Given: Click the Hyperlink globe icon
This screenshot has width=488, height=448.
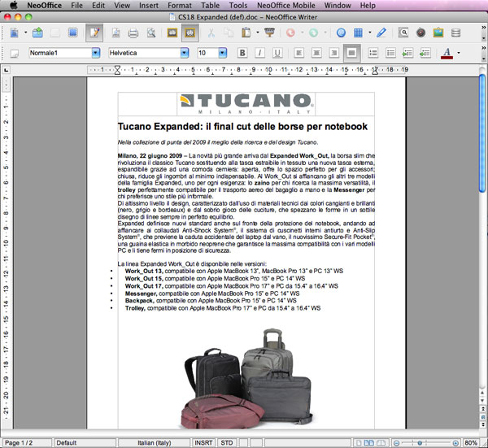Looking at the screenshot, I should (341, 33).
